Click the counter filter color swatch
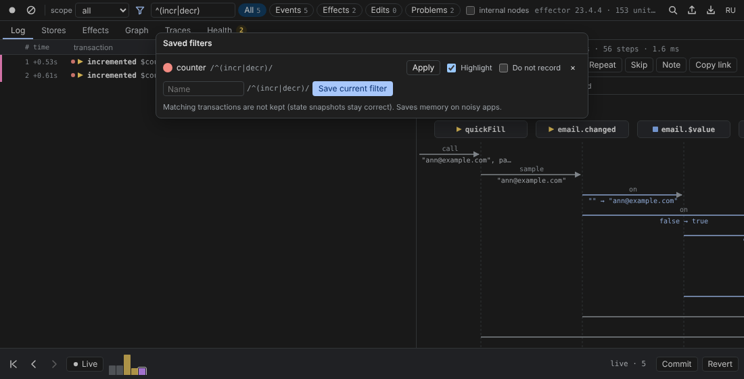 coord(168,68)
